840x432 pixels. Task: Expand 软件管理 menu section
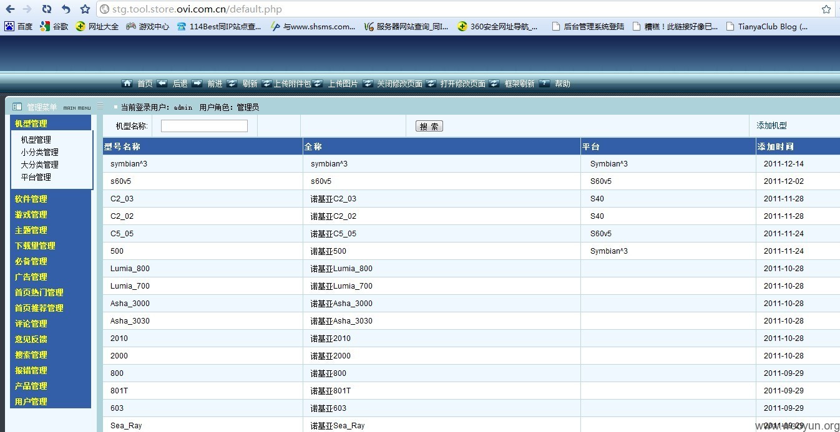51,199
